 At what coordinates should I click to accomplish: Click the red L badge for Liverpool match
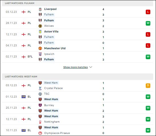coord(148,12)
